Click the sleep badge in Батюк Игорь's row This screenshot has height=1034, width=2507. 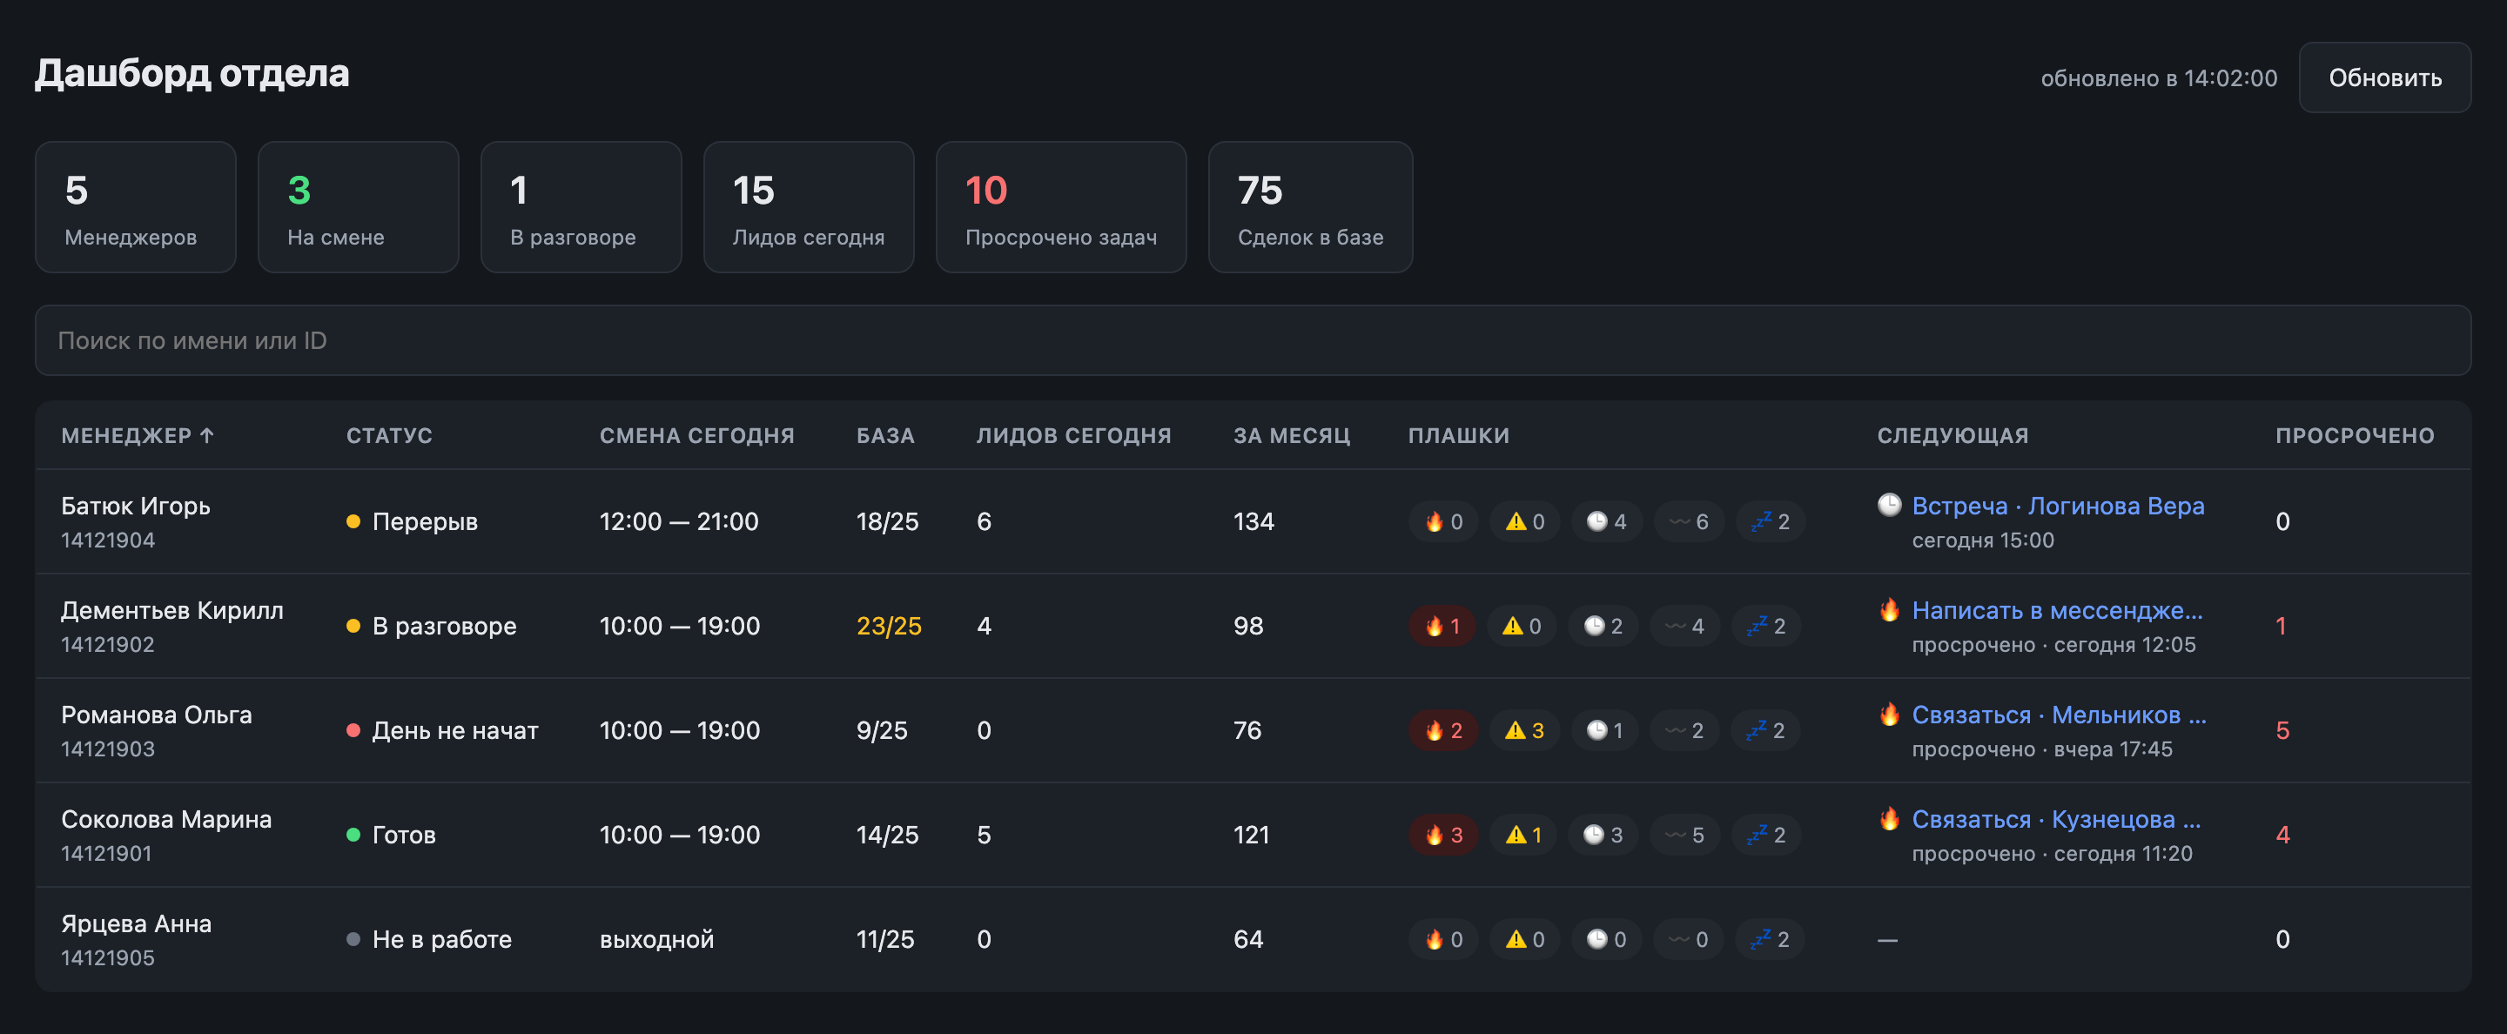(1771, 521)
